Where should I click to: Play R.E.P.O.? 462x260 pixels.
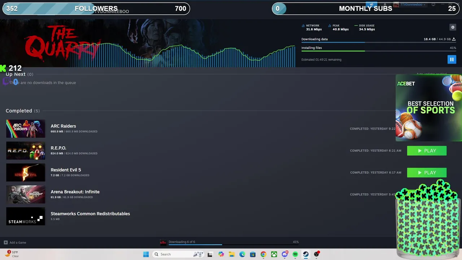coord(427,151)
